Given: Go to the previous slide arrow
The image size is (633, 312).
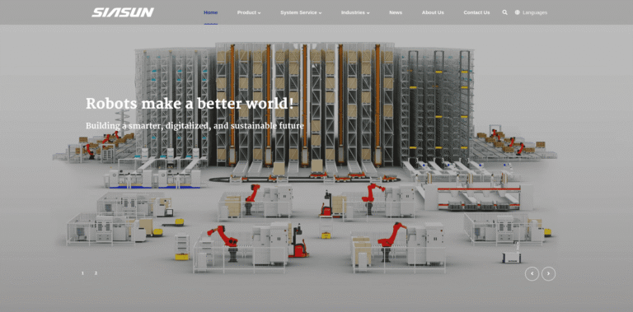Looking at the screenshot, I should click(x=532, y=273).
